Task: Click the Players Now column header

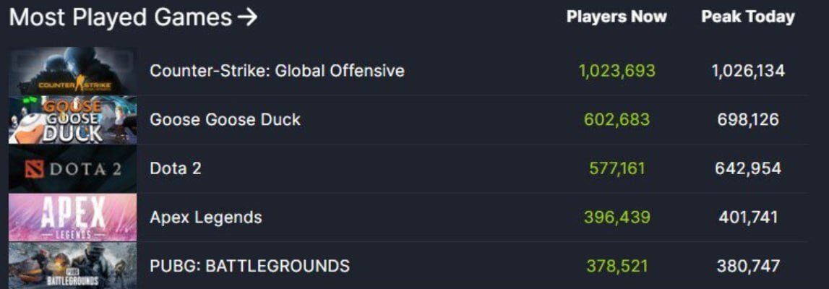Action: [617, 17]
